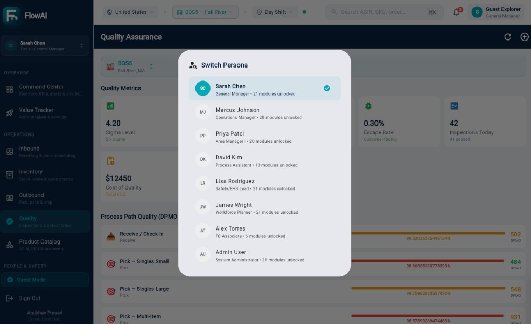Click the Search ASIN, SKU, order field
The height and width of the screenshot is (324, 531).
[384, 12]
